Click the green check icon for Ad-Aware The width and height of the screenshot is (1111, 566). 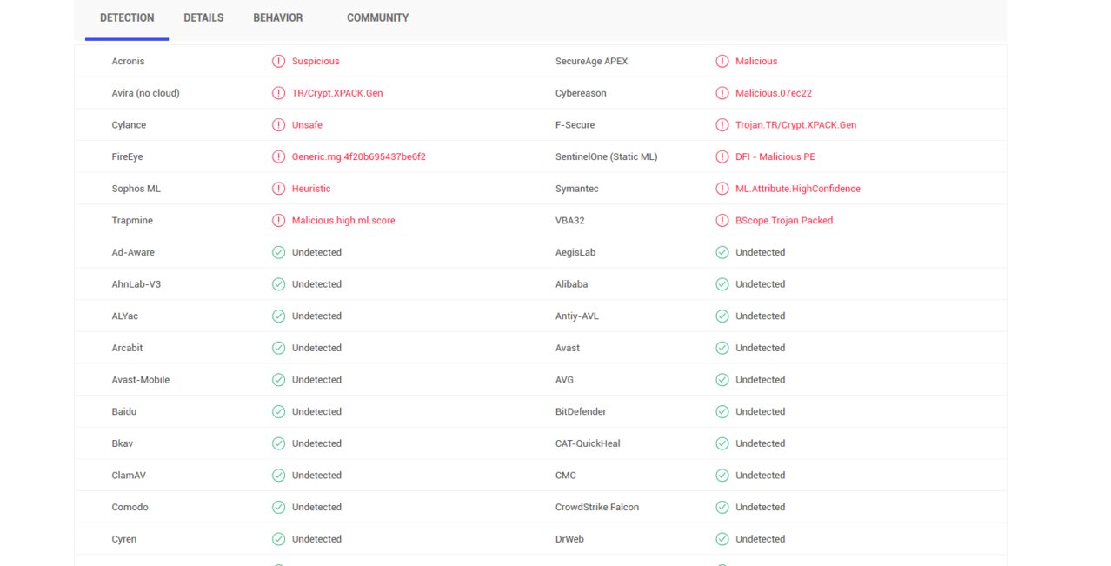[278, 252]
